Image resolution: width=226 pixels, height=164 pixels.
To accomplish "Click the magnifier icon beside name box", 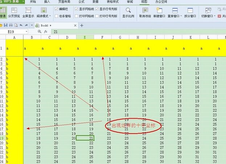I will [40, 32].
